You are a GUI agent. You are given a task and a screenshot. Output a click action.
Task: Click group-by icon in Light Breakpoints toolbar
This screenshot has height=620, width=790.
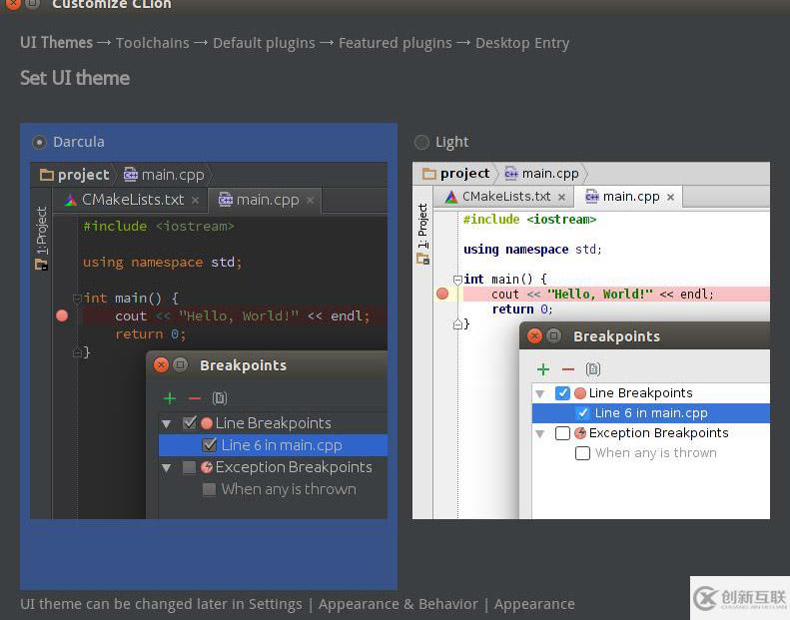coord(593,369)
